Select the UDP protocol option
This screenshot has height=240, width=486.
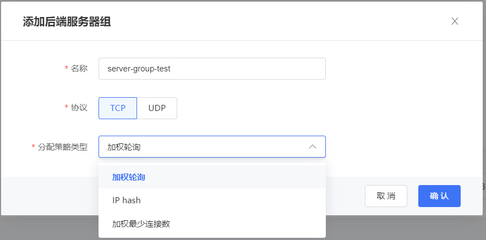[x=157, y=108]
